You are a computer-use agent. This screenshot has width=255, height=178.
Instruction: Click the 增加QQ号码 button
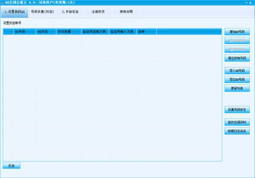click(237, 32)
